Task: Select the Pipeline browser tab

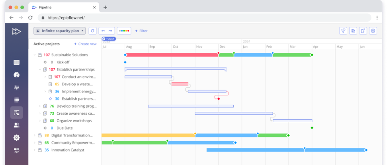Action: 64,8
